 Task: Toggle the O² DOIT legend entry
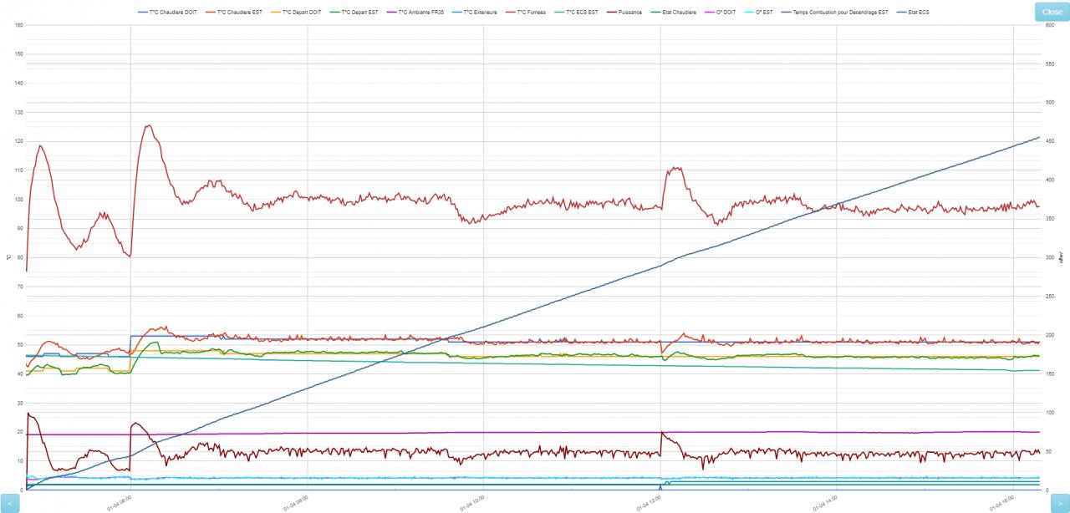click(721, 13)
